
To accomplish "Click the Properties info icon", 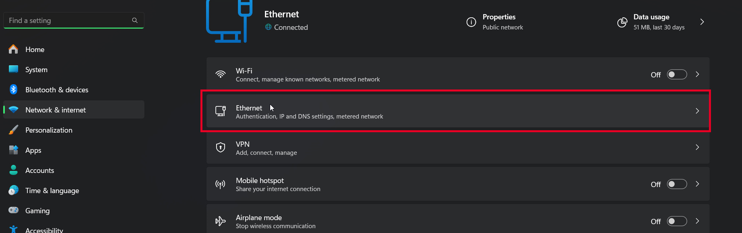I will (x=471, y=22).
